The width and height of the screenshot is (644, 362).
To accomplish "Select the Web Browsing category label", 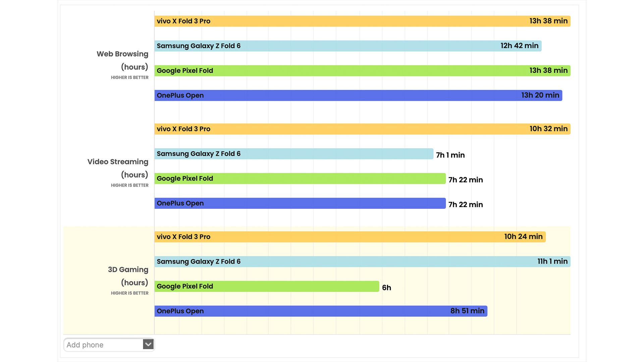I will click(x=122, y=54).
